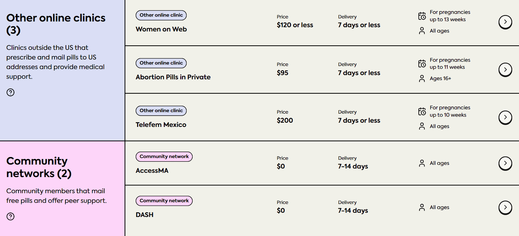Click calendar icon in Telefem Mexico row

[x=422, y=111]
